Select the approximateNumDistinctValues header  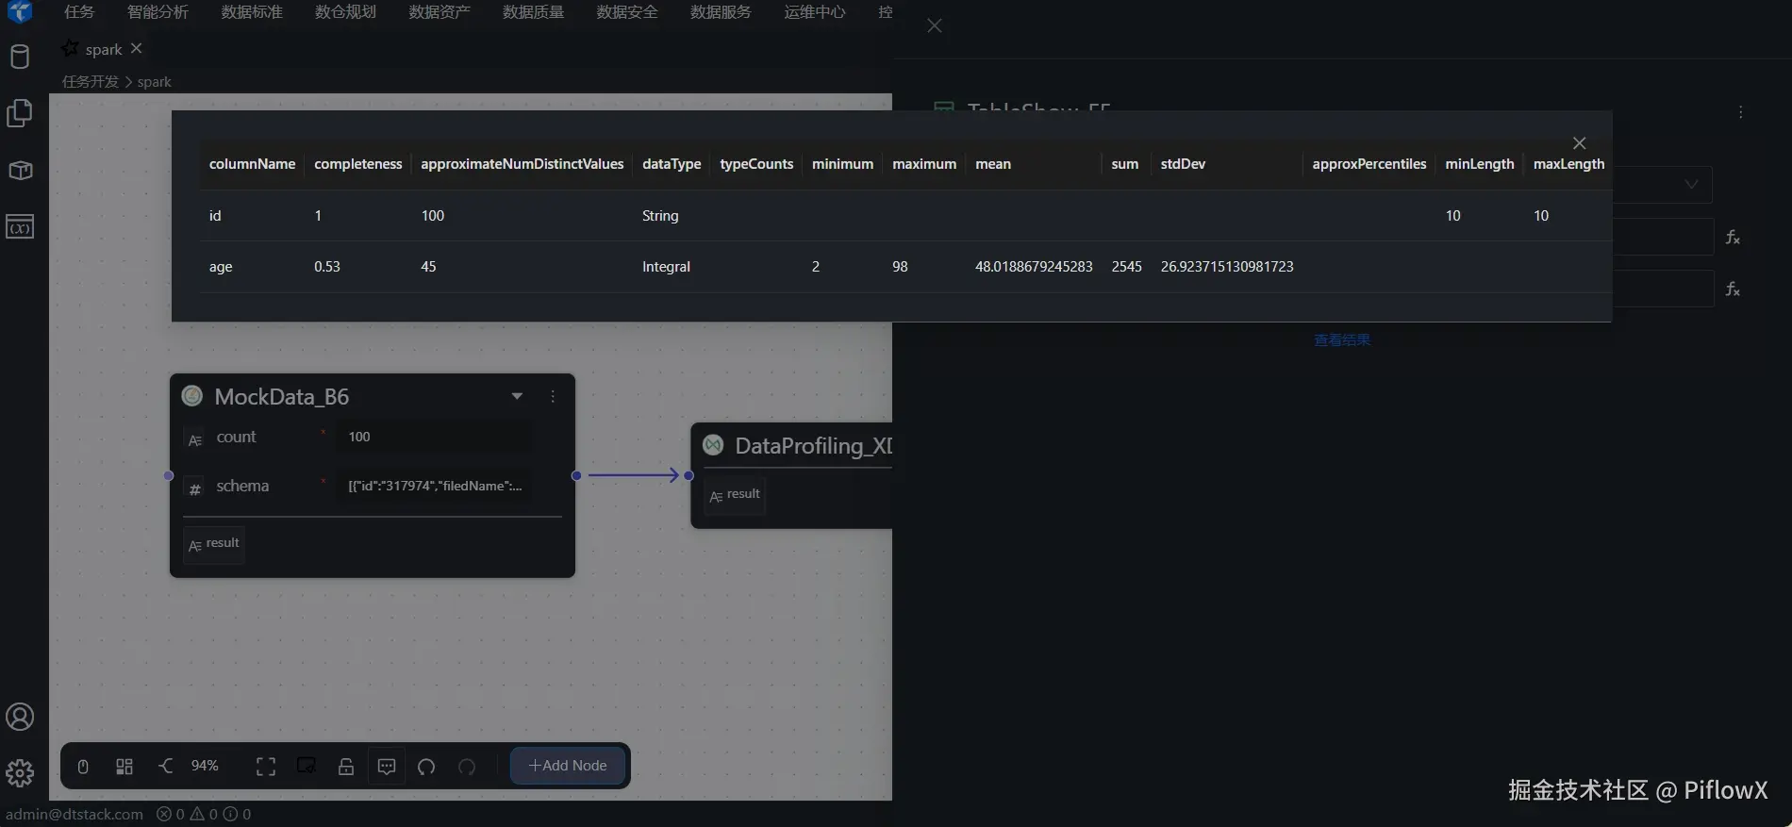pyautogui.click(x=523, y=164)
